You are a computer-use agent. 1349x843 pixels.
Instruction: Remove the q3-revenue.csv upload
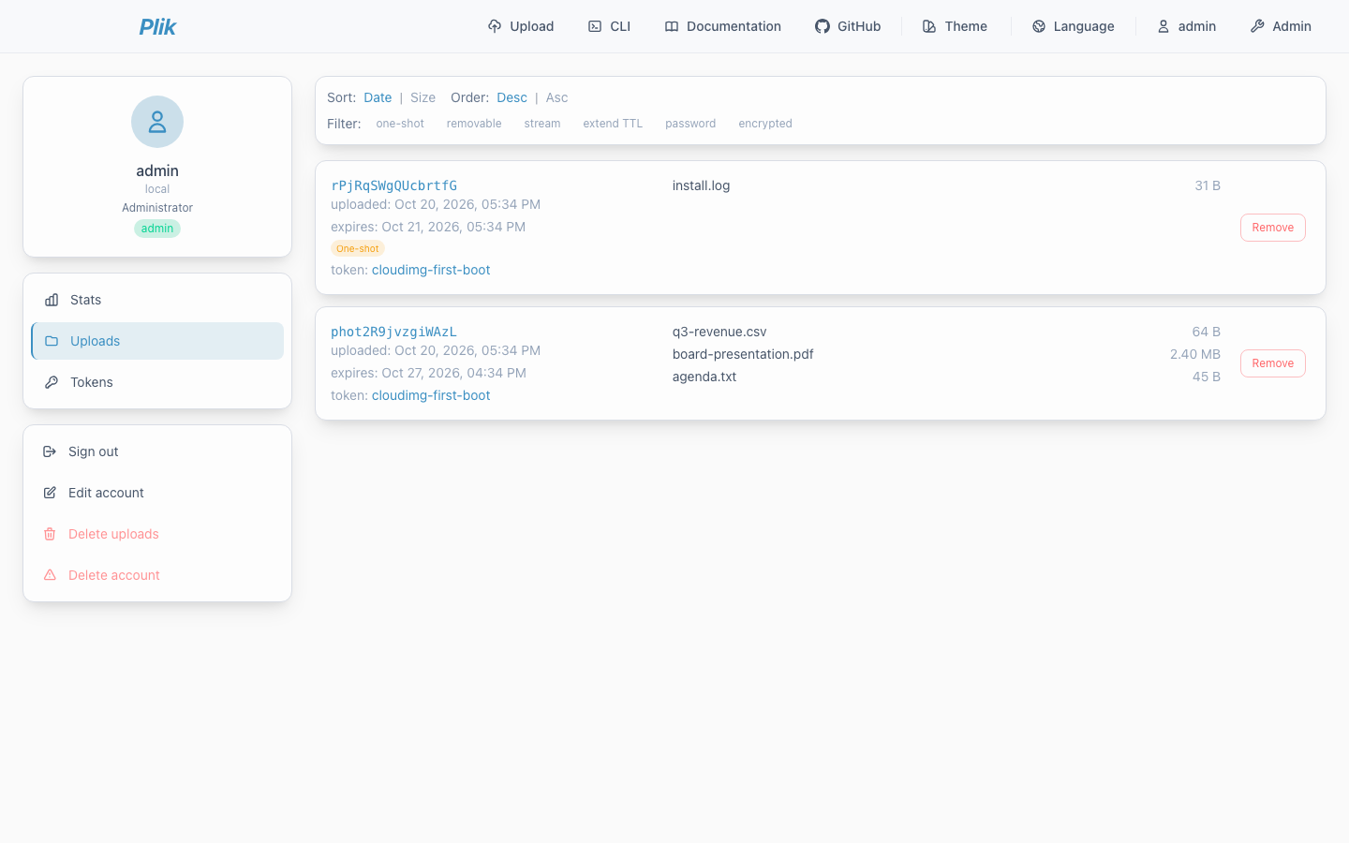(x=1273, y=363)
